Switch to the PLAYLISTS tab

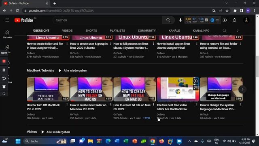coord(117,31)
